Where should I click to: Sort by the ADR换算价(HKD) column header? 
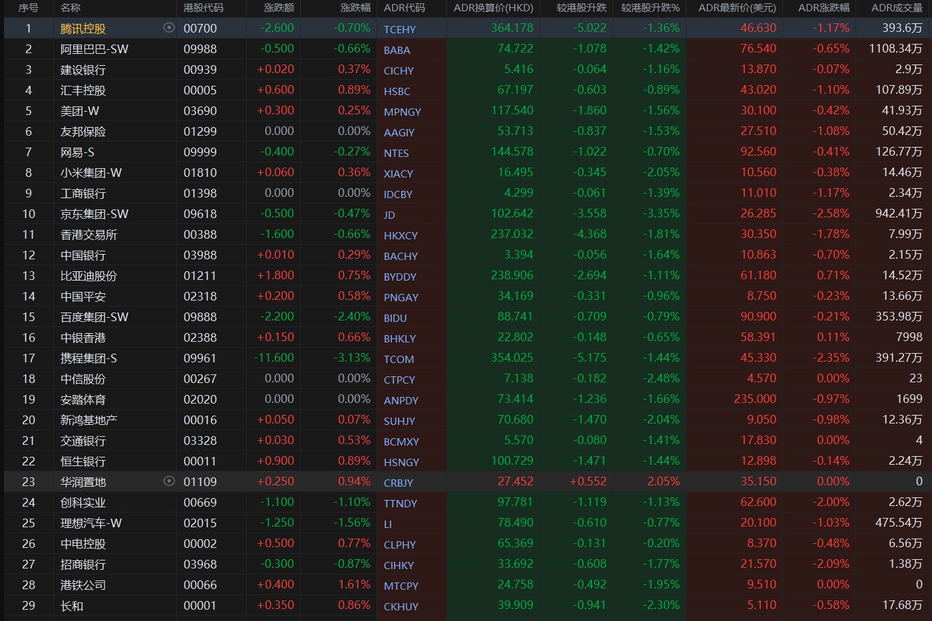tap(494, 8)
